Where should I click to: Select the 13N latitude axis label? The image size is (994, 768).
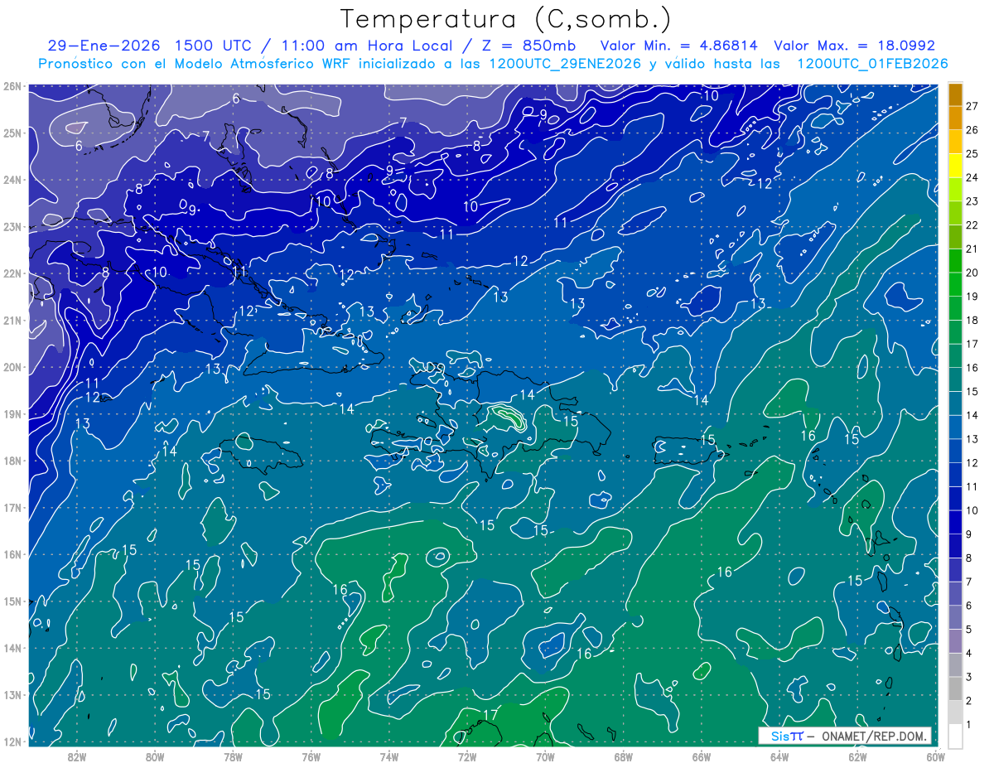tap(12, 695)
